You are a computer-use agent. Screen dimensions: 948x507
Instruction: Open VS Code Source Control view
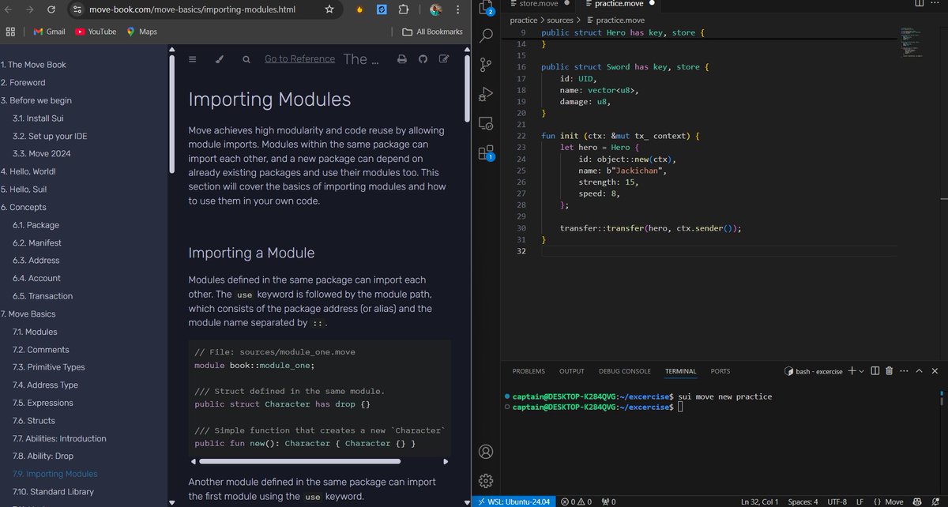click(x=487, y=66)
